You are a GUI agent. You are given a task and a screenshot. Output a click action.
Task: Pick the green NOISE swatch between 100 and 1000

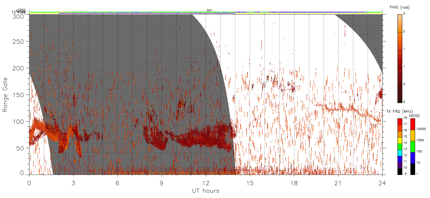[x=412, y=147]
